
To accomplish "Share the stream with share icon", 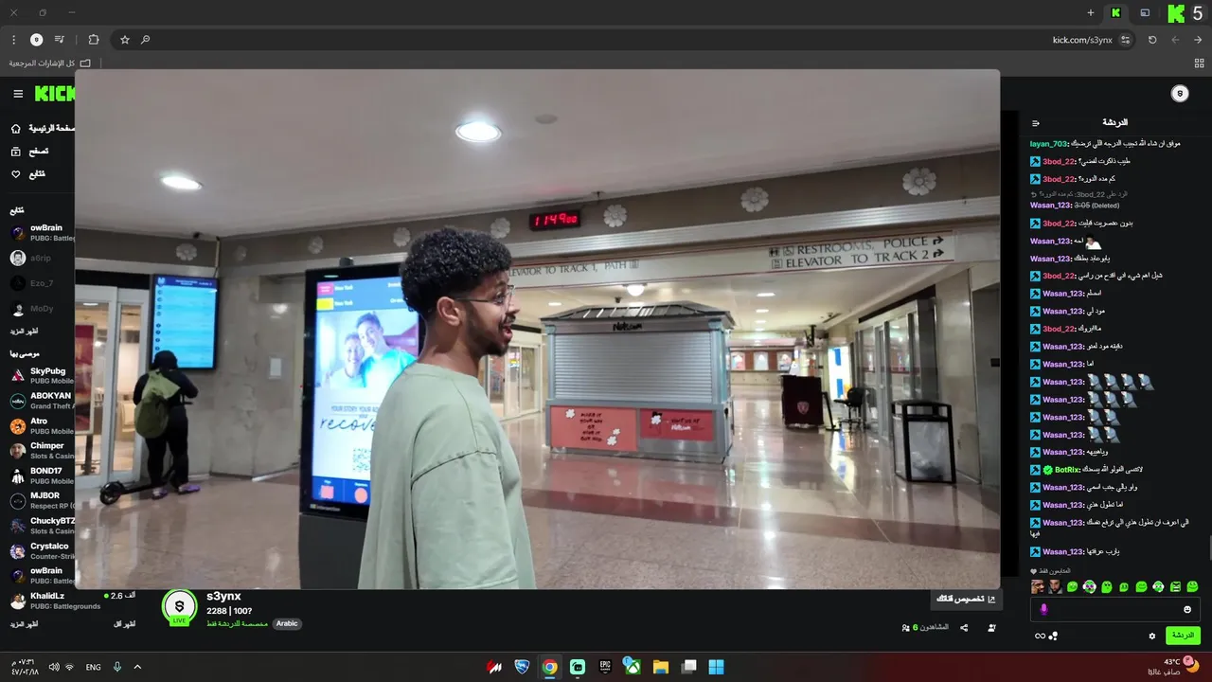I will 964,628.
